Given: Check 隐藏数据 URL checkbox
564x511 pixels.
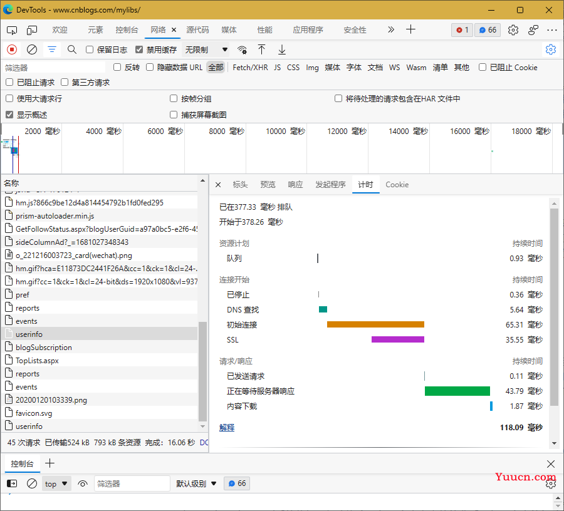Looking at the screenshot, I should coord(150,67).
